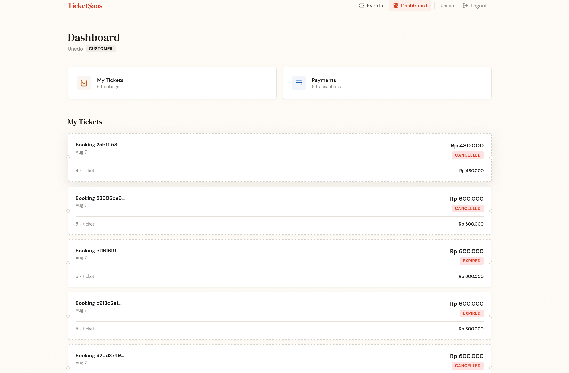Click the My Tickets section heading
The width and height of the screenshot is (569, 373).
pos(85,122)
